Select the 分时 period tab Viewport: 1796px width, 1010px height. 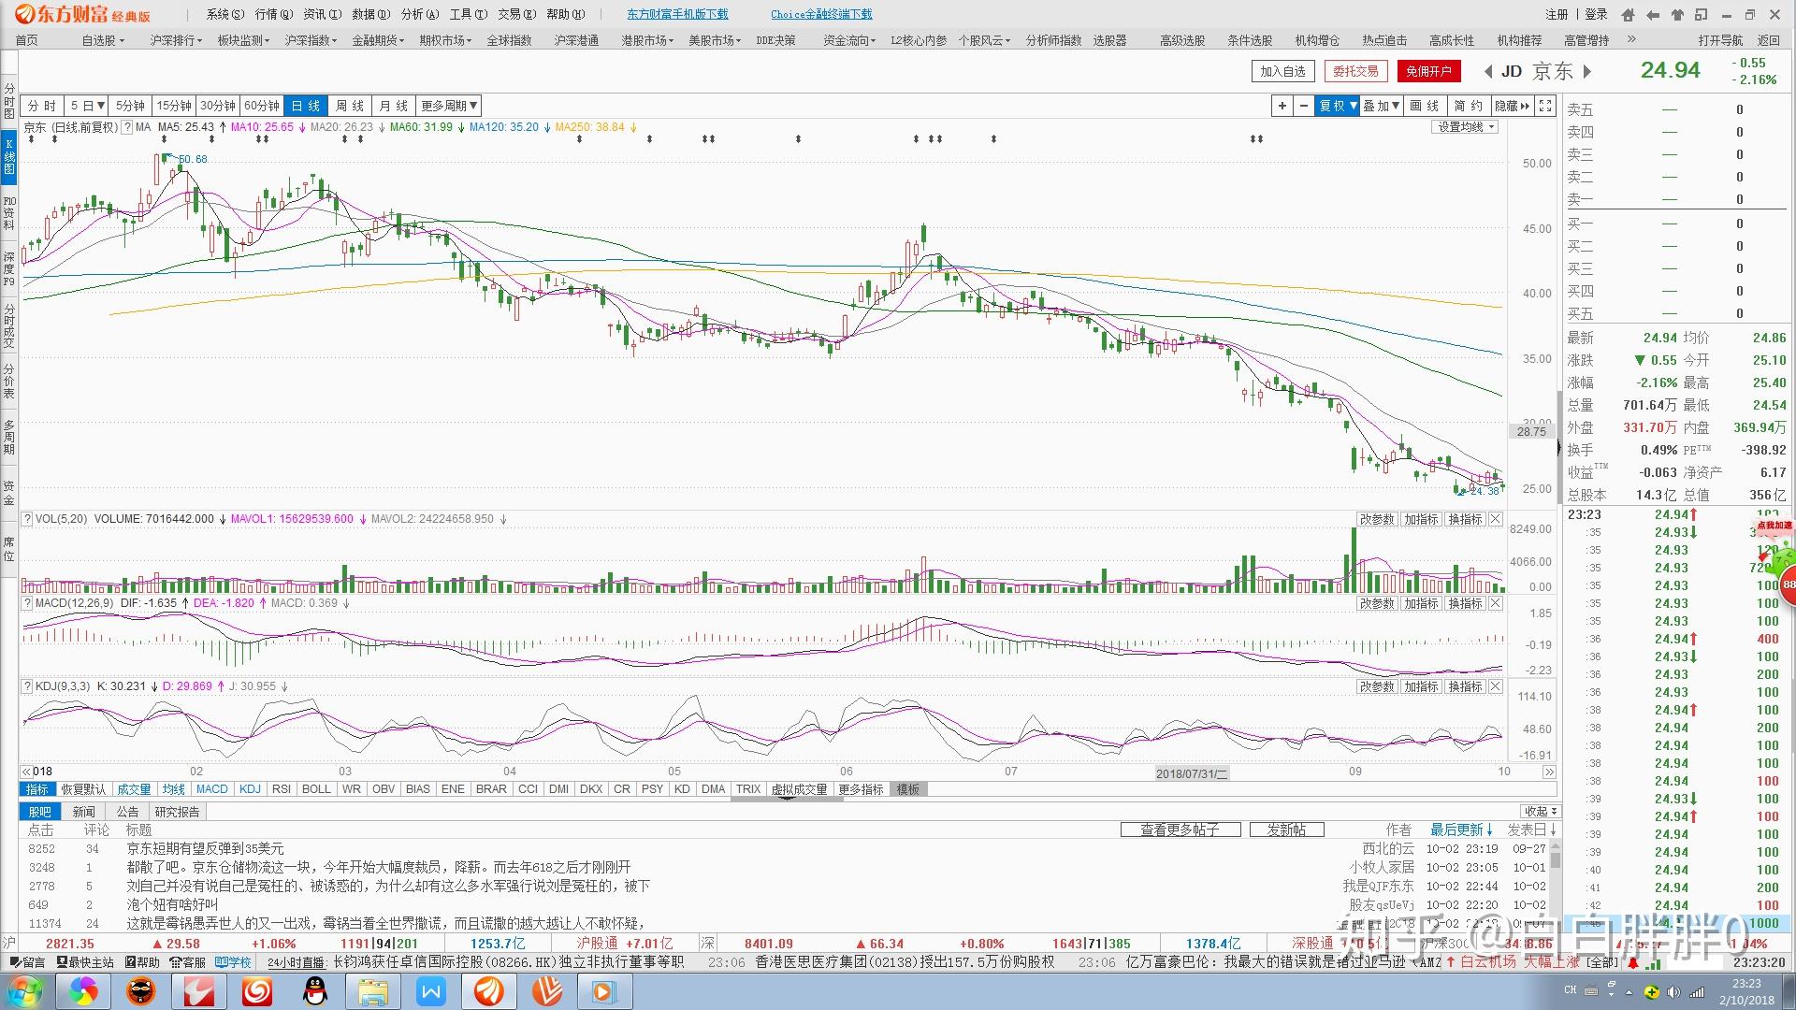pyautogui.click(x=41, y=106)
